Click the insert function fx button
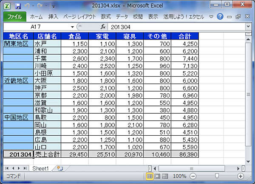Viewport: 255px width, 184px height. click(103, 26)
